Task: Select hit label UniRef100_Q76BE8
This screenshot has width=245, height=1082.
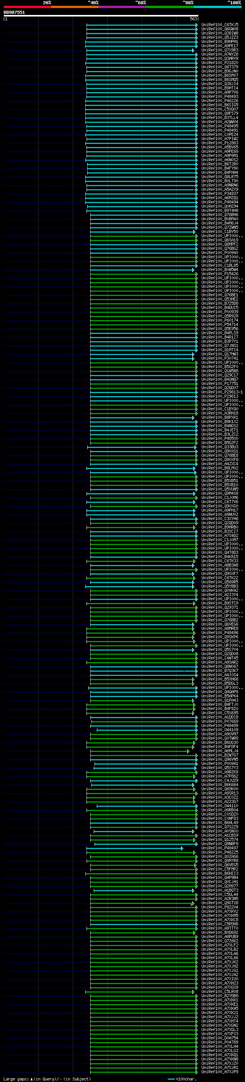Action: pos(220,455)
